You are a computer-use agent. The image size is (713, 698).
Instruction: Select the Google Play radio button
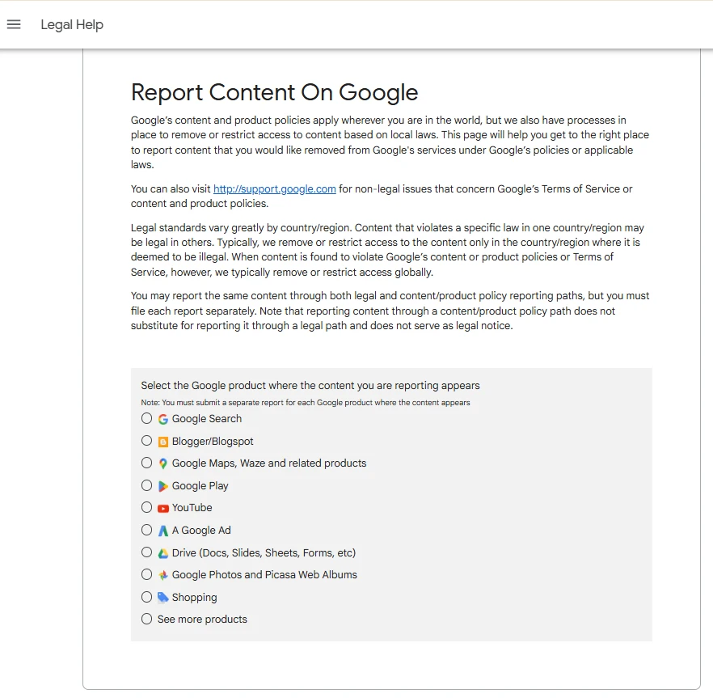pyautogui.click(x=146, y=486)
